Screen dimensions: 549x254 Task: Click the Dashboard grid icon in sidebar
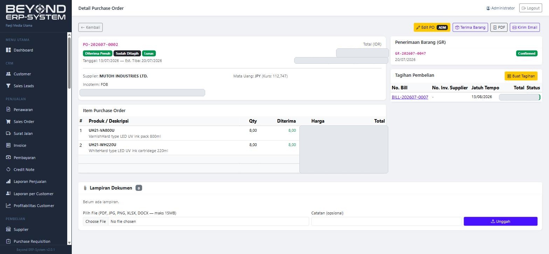point(8,50)
